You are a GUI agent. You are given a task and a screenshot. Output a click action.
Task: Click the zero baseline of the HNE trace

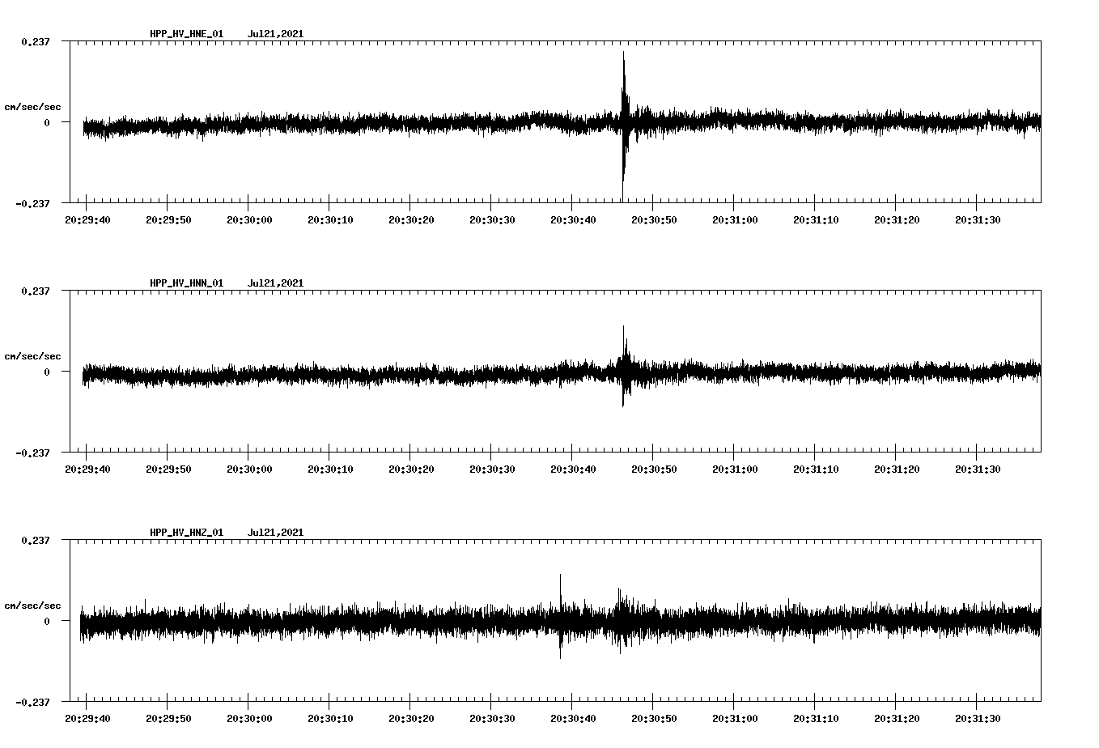coord(324,124)
